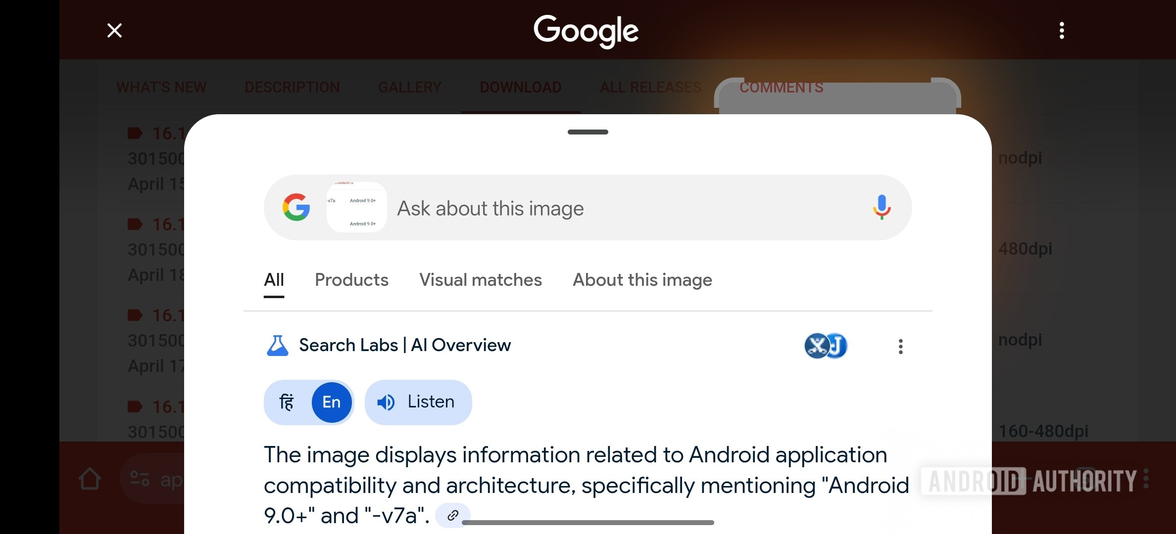Select English language toggle

(x=332, y=402)
